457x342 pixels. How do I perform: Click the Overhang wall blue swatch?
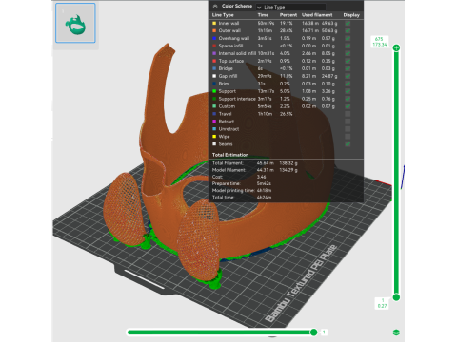coord(214,38)
